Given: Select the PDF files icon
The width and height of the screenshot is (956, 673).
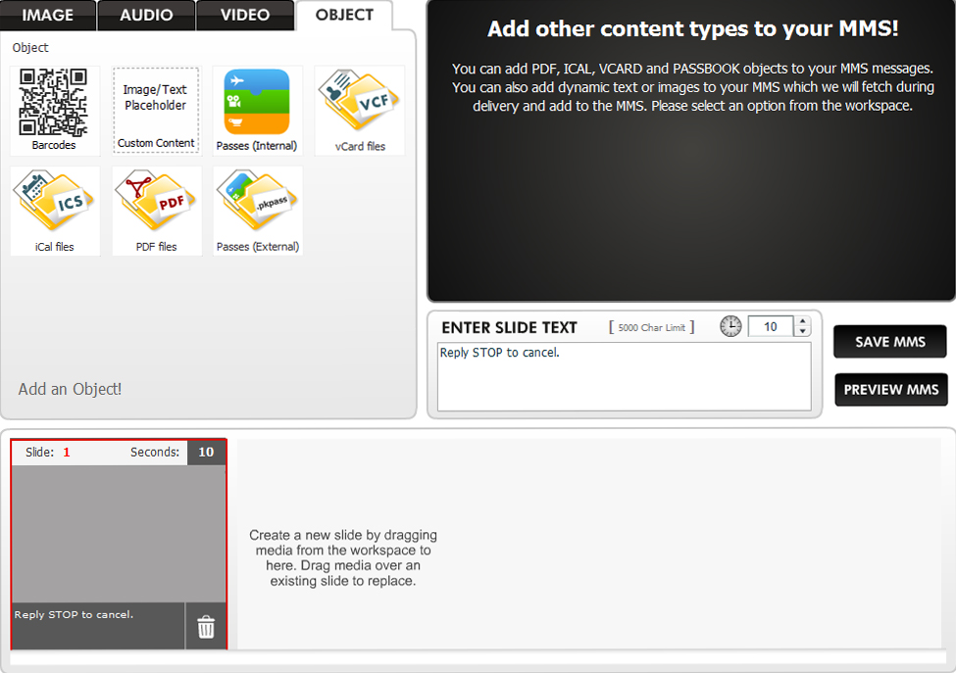Looking at the screenshot, I should [156, 211].
